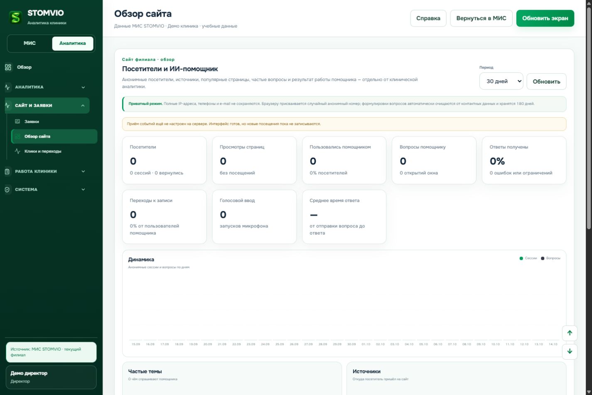This screenshot has height=395, width=592.
Task: Click the STOMVIO logo icon
Action: click(x=16, y=17)
